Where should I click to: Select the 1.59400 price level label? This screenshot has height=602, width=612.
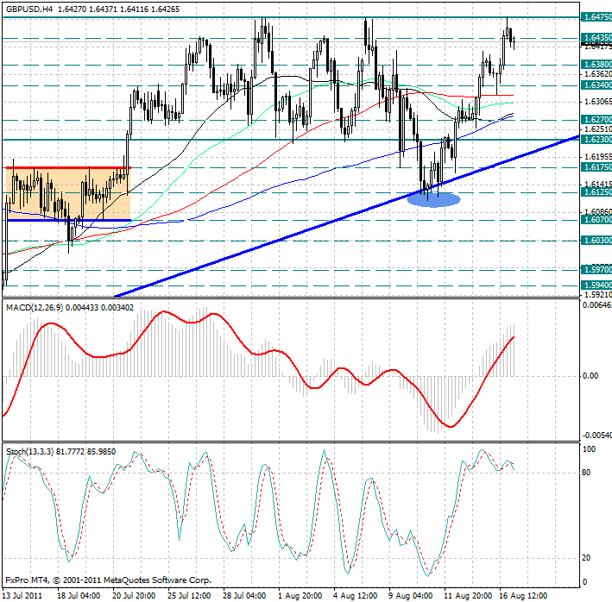[x=596, y=284]
